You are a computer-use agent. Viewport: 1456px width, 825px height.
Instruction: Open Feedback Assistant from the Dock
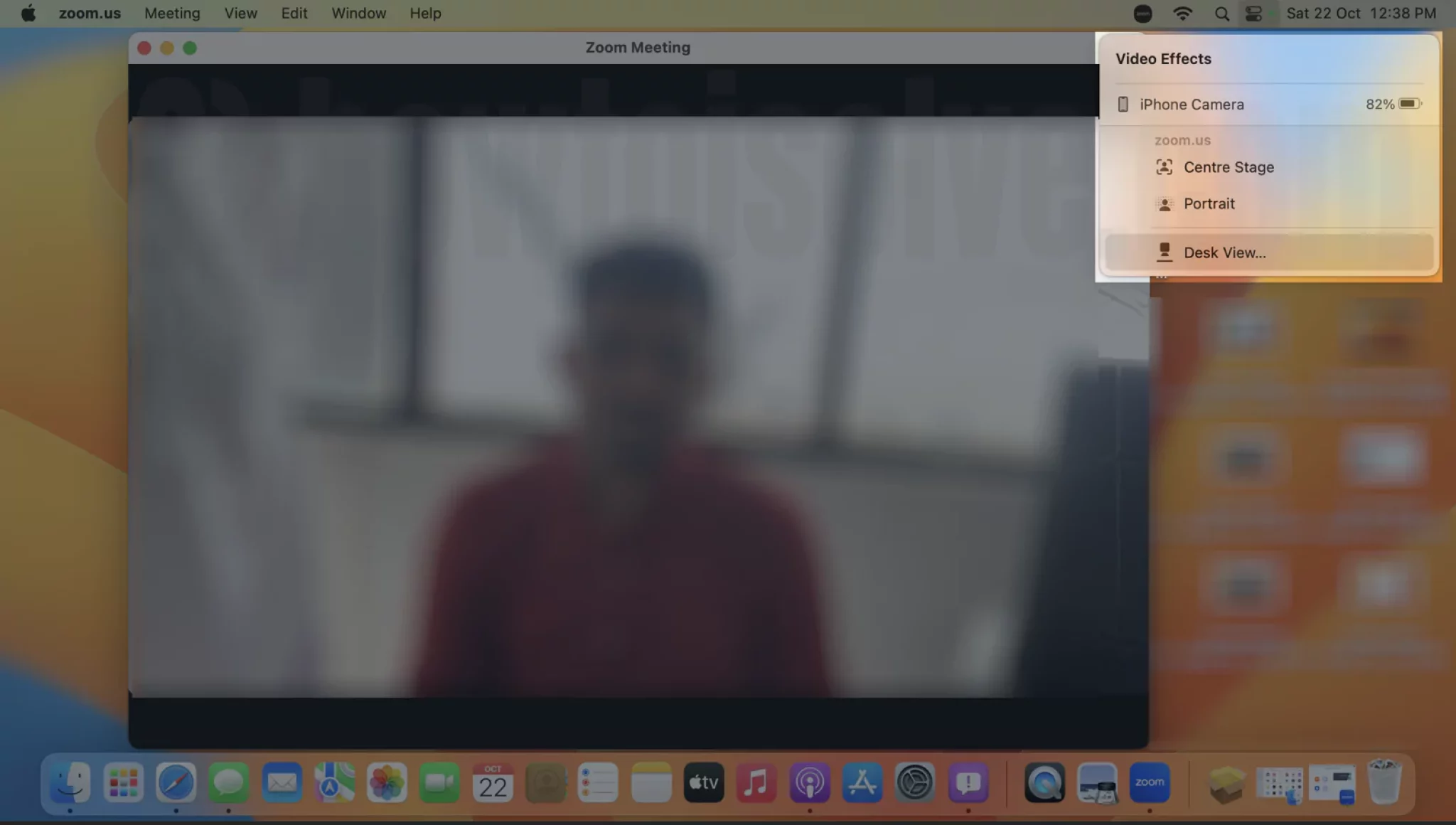click(968, 783)
